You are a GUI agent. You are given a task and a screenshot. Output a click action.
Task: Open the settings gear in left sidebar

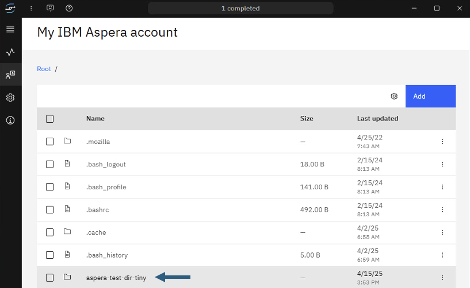tap(10, 98)
